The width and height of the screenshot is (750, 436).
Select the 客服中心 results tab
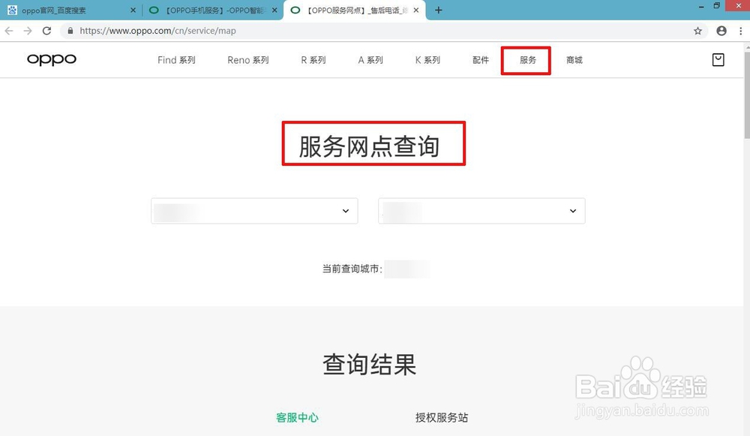(297, 417)
